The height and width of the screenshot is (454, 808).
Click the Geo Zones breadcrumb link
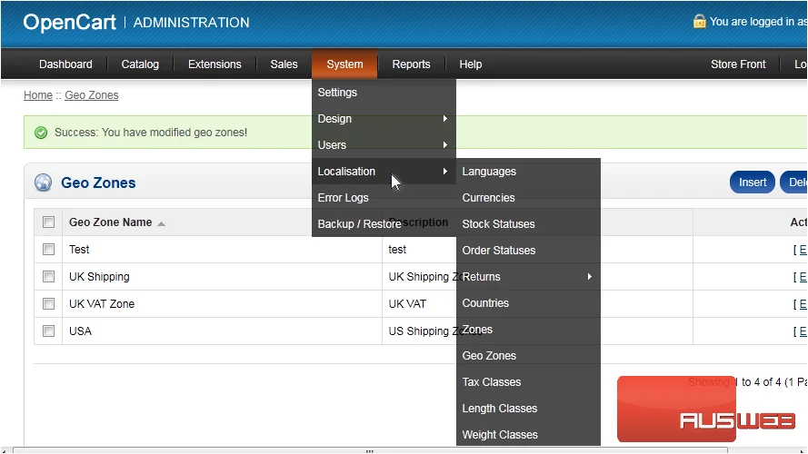tap(92, 95)
